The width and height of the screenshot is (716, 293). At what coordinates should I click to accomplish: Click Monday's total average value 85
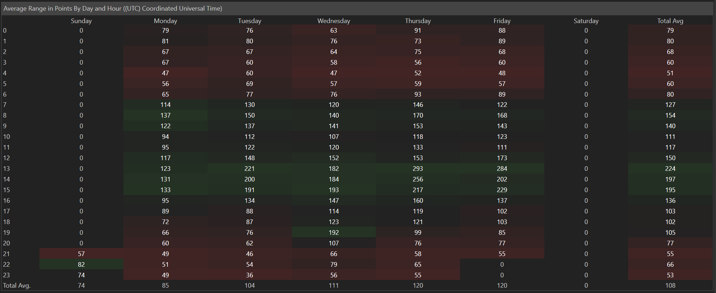pyautogui.click(x=165, y=286)
